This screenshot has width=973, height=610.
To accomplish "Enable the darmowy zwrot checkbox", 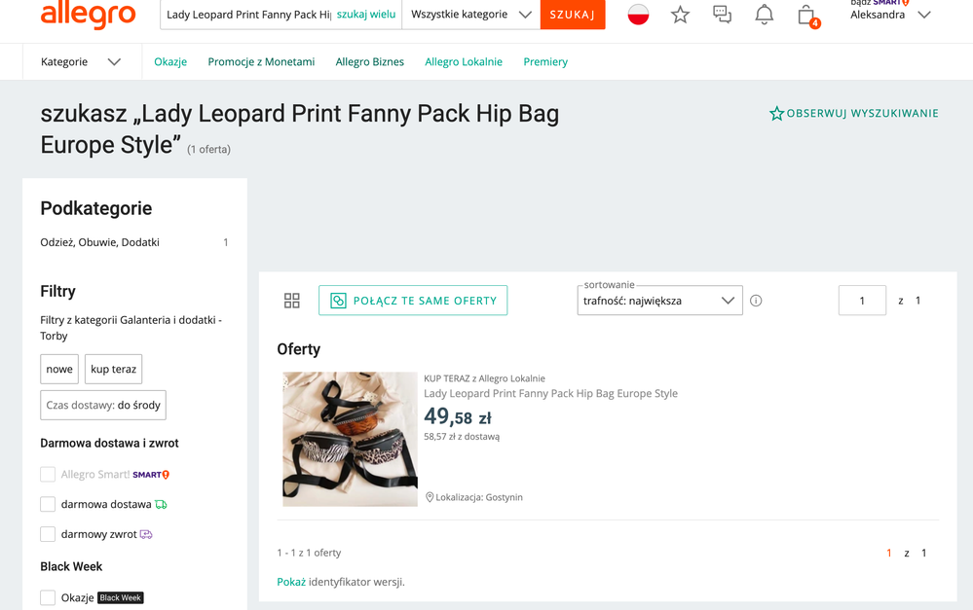I will pos(48,534).
